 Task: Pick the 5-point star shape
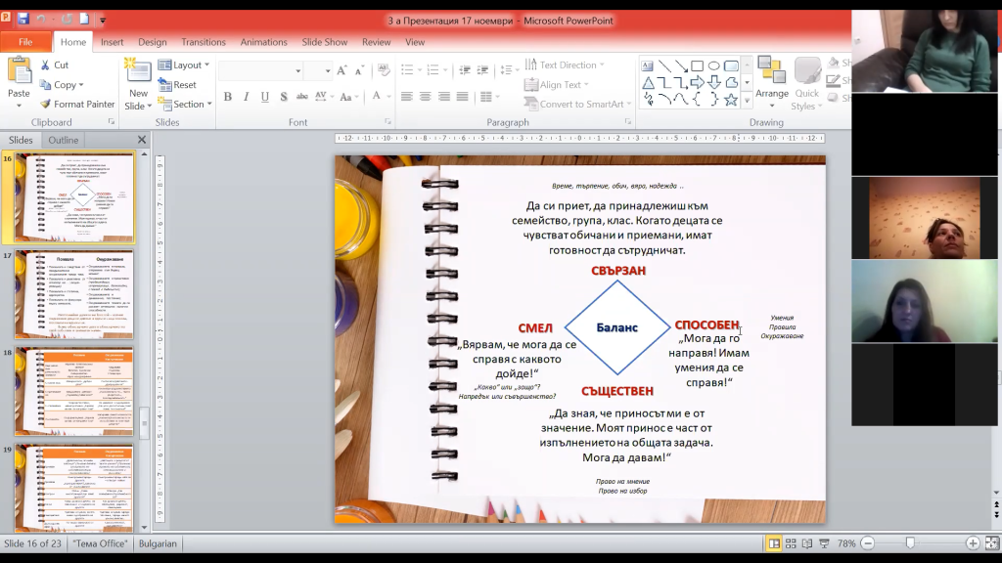(x=730, y=99)
